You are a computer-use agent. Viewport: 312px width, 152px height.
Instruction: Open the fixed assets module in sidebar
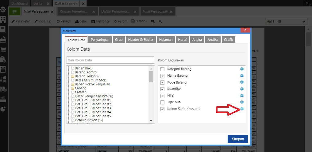pyautogui.click(x=3, y=79)
